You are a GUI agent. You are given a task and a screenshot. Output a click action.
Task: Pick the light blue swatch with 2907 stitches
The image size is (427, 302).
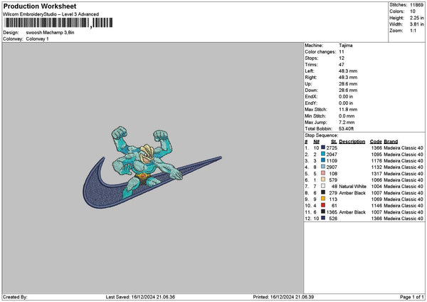pos(323,167)
